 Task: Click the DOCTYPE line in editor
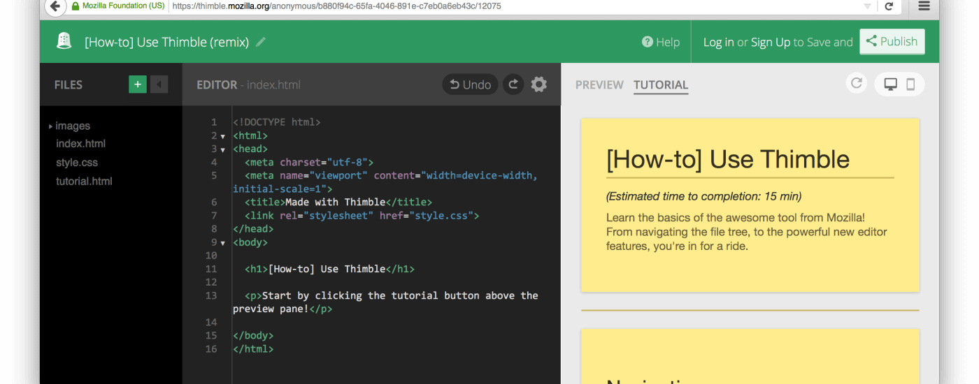[277, 122]
